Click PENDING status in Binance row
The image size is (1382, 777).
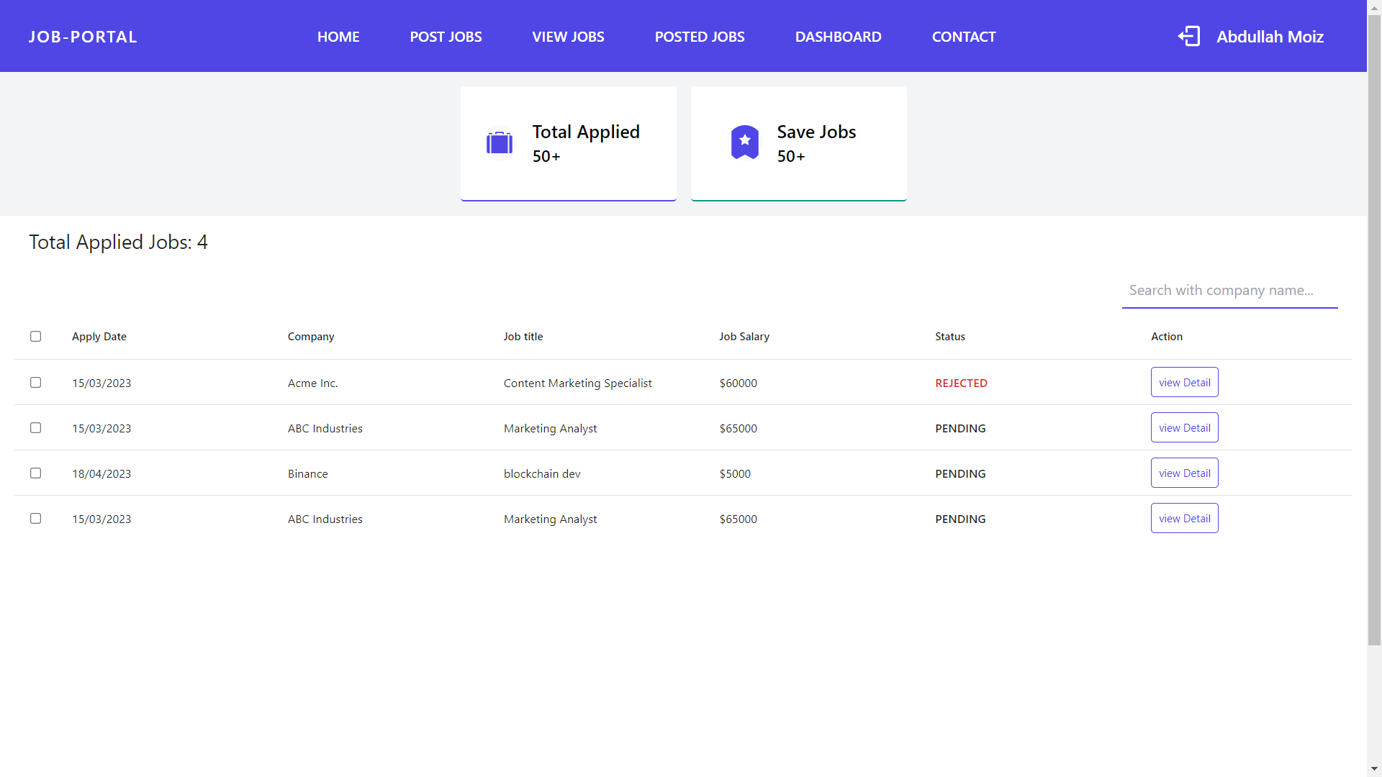pos(960,473)
